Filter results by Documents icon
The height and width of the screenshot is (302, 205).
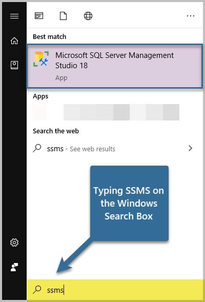pos(64,16)
